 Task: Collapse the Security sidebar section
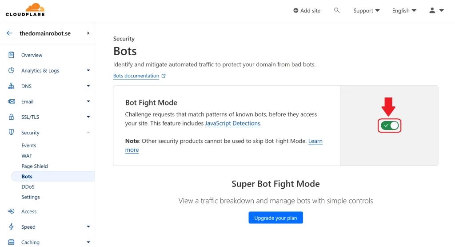[88, 133]
